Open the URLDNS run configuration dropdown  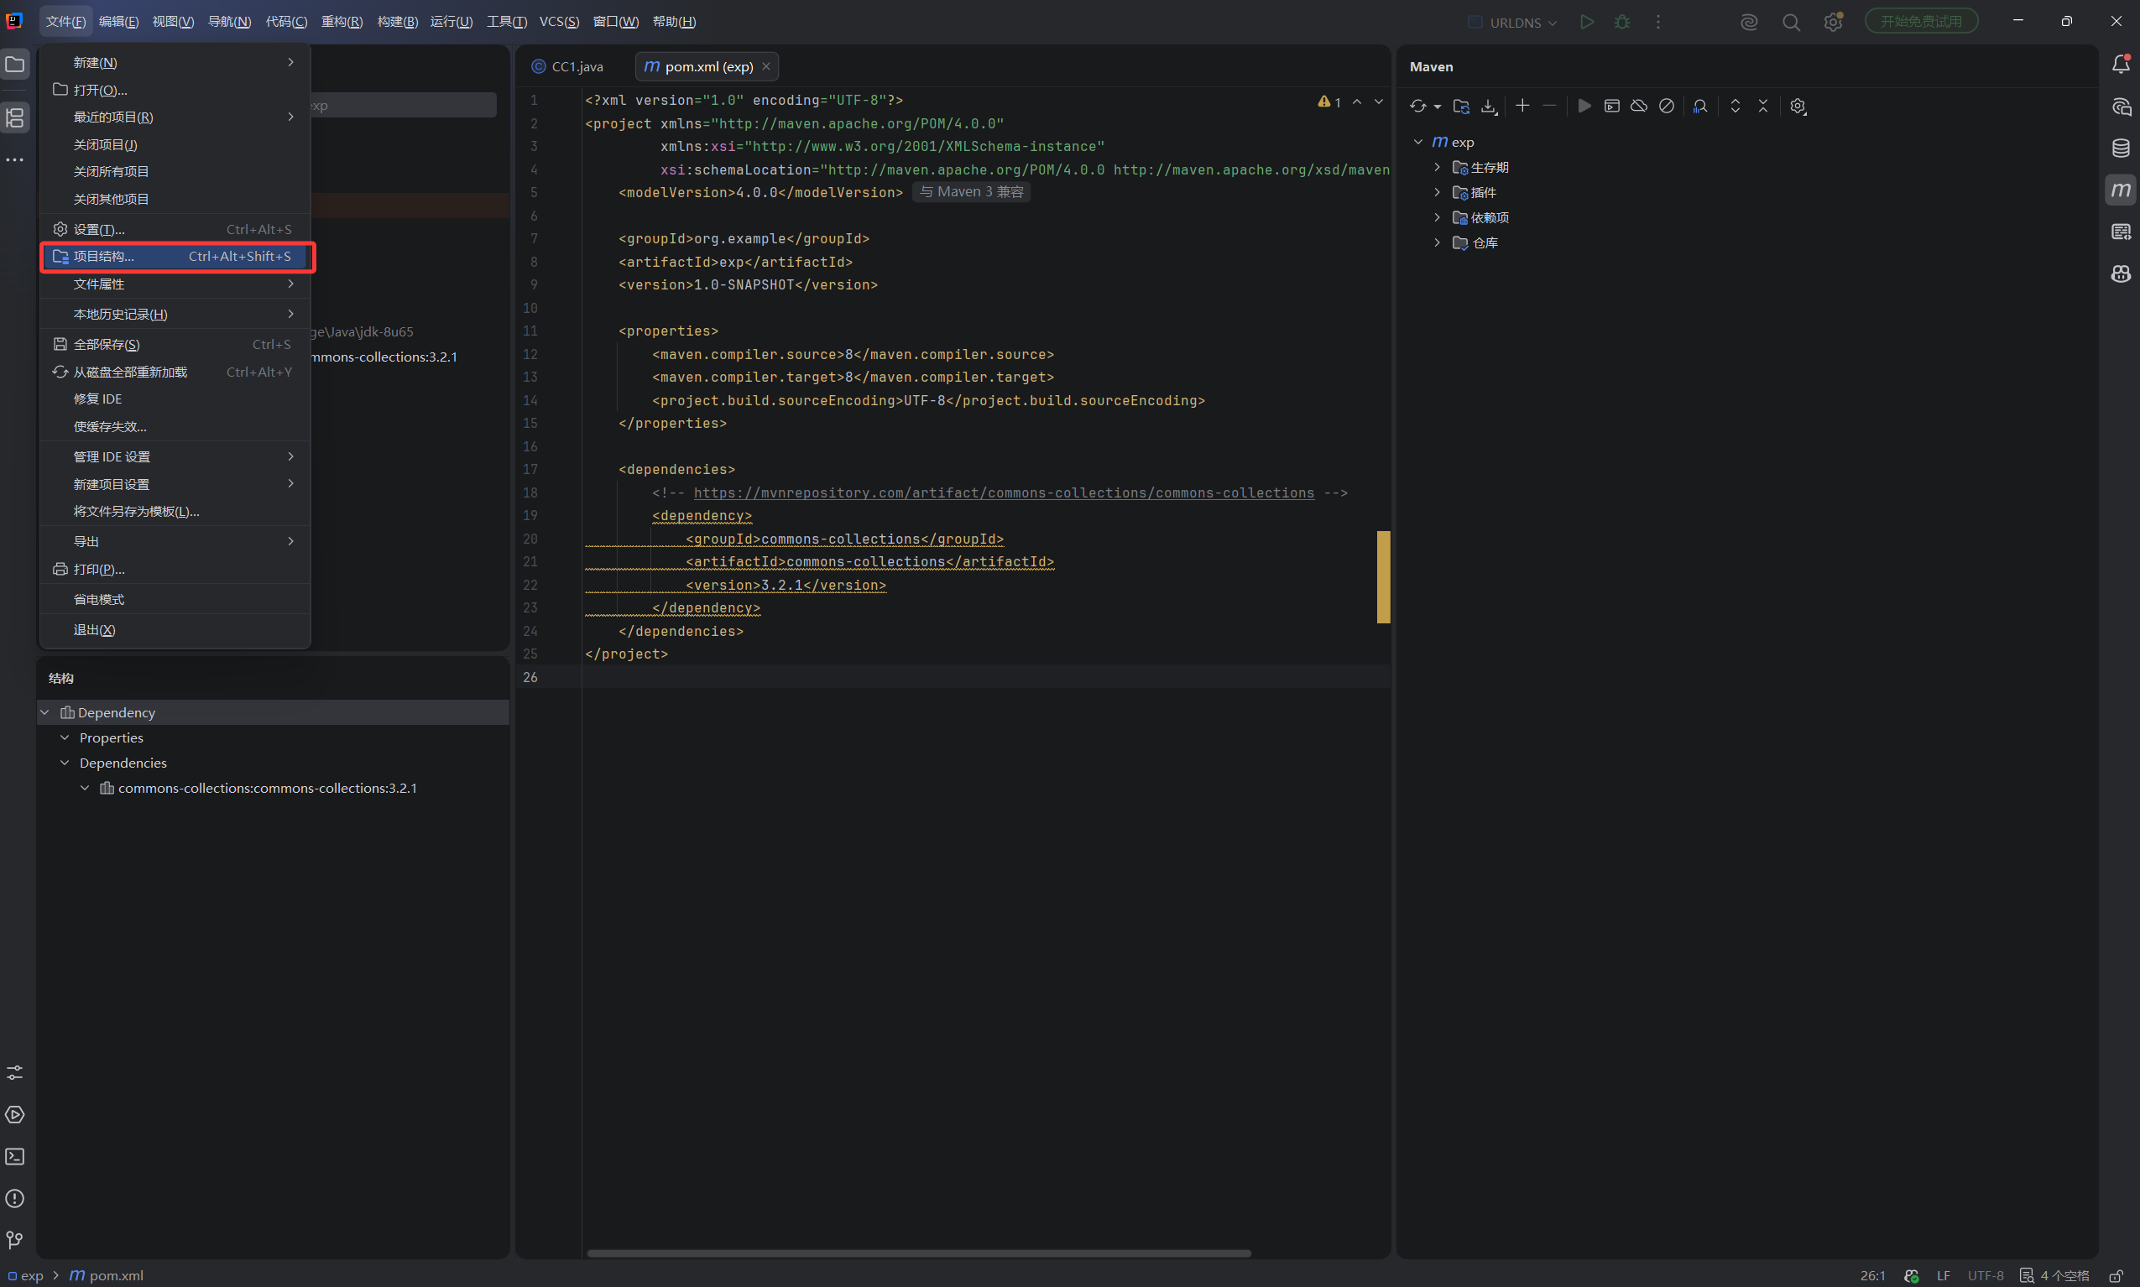[1511, 22]
